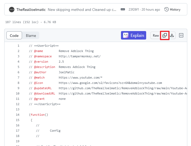Viewport: 191px width, 146px height.
Task: Click the @downloadURL tag
Action: click(45, 93)
